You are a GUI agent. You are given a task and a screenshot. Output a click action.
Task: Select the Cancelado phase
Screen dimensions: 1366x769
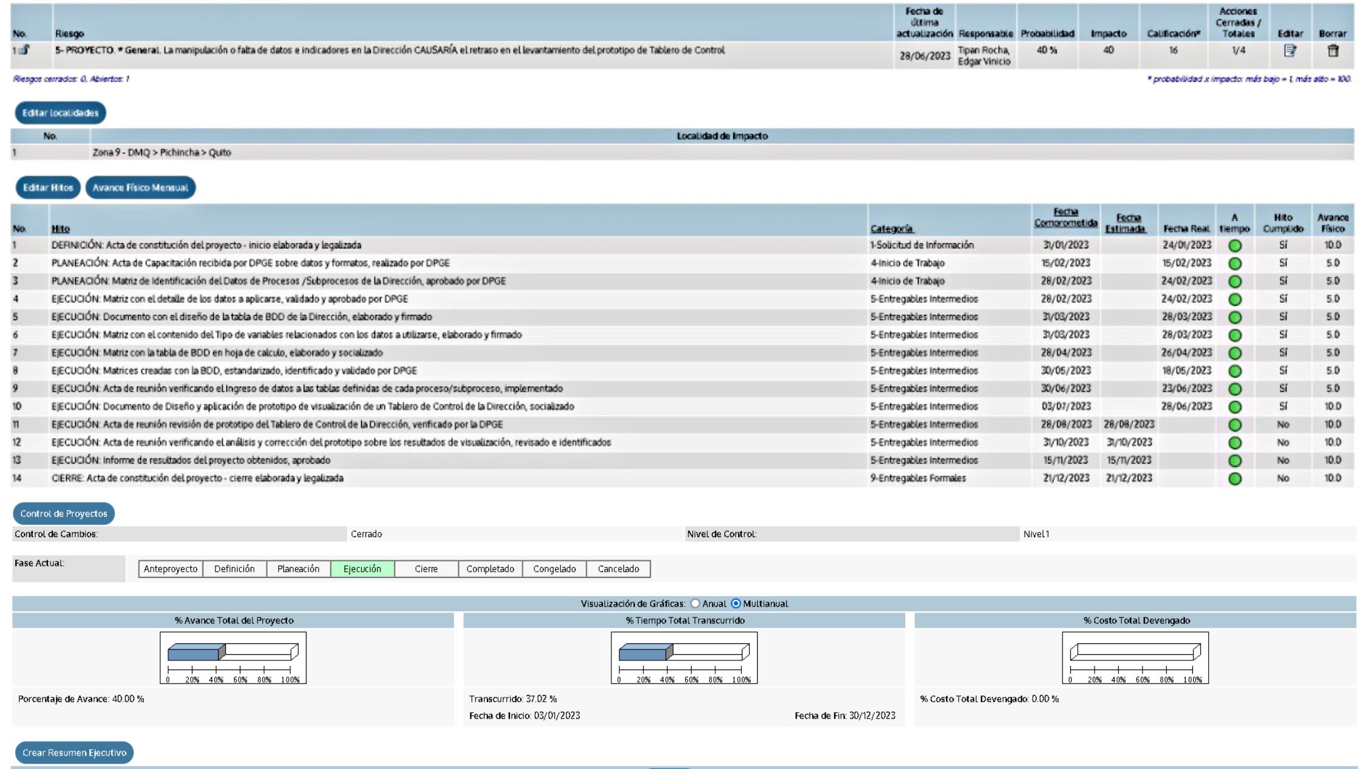click(x=618, y=569)
